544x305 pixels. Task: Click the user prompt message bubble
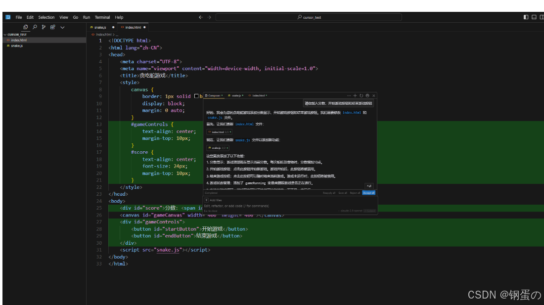338,103
